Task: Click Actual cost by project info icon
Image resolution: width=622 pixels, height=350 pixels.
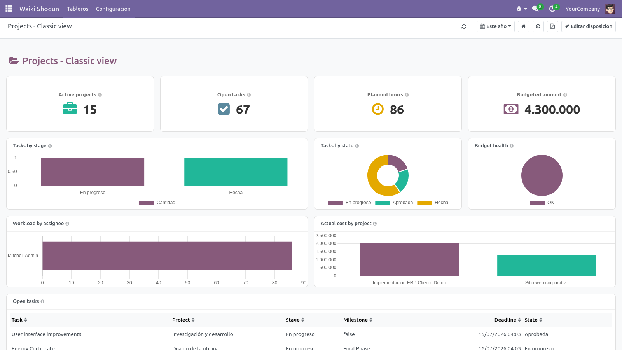Action: (375, 224)
